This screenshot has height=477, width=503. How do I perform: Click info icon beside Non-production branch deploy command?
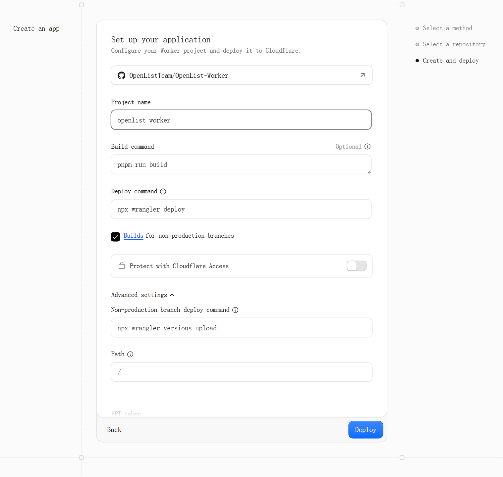235,310
